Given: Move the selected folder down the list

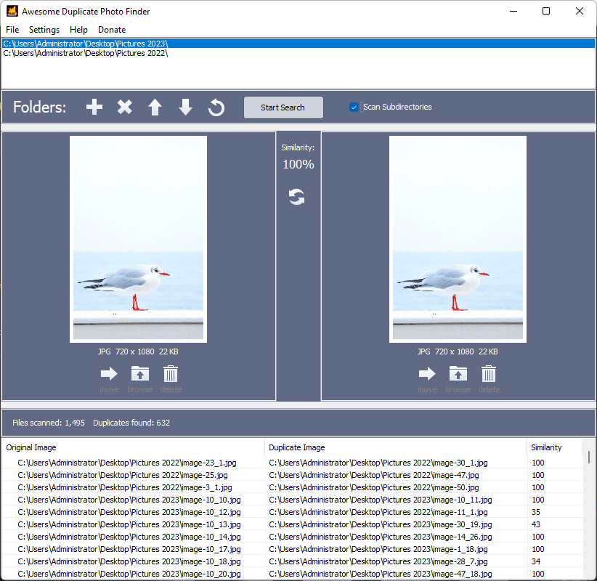Looking at the screenshot, I should (x=185, y=107).
